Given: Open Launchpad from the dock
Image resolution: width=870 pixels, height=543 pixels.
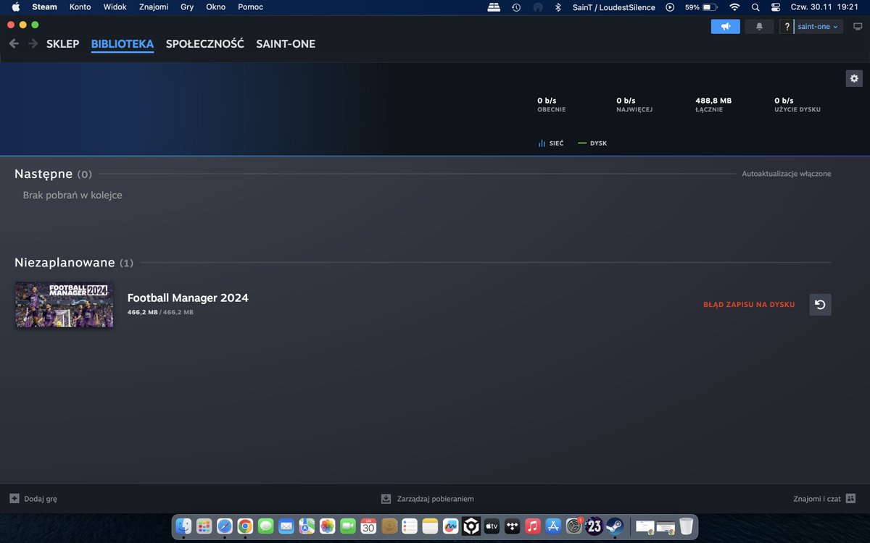Looking at the screenshot, I should [x=204, y=526].
